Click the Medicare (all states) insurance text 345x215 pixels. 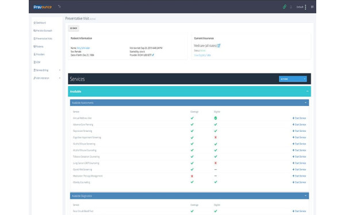(x=205, y=46)
